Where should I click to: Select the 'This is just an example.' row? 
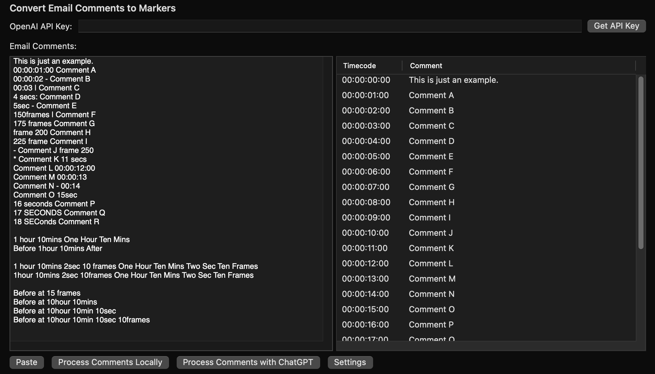pyautogui.click(x=453, y=80)
